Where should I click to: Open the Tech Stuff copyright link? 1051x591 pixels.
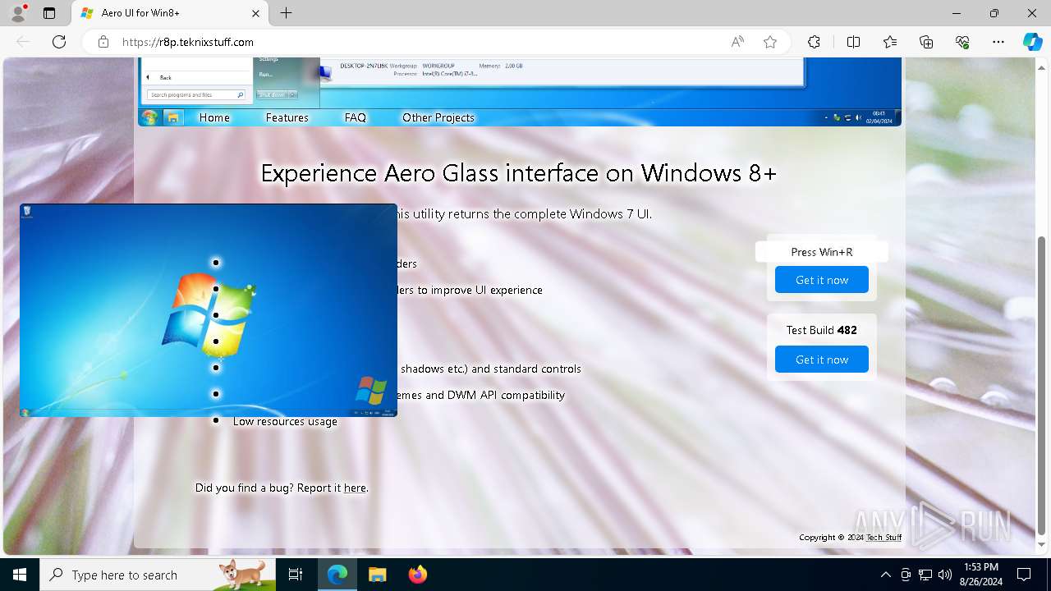tap(884, 537)
